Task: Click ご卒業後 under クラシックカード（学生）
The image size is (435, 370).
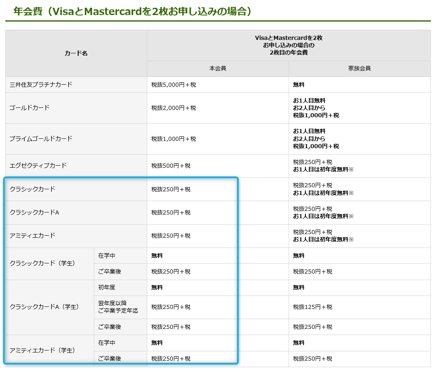Action: pyautogui.click(x=110, y=271)
